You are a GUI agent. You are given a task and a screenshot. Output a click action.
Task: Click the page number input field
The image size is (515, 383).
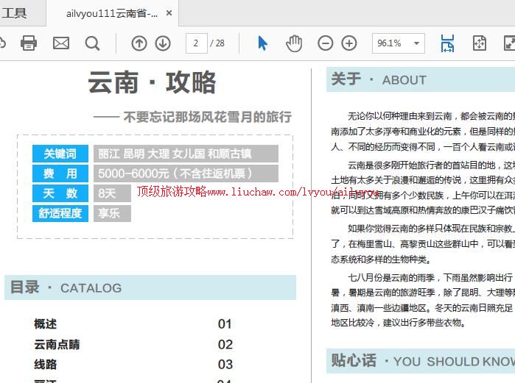(x=196, y=43)
